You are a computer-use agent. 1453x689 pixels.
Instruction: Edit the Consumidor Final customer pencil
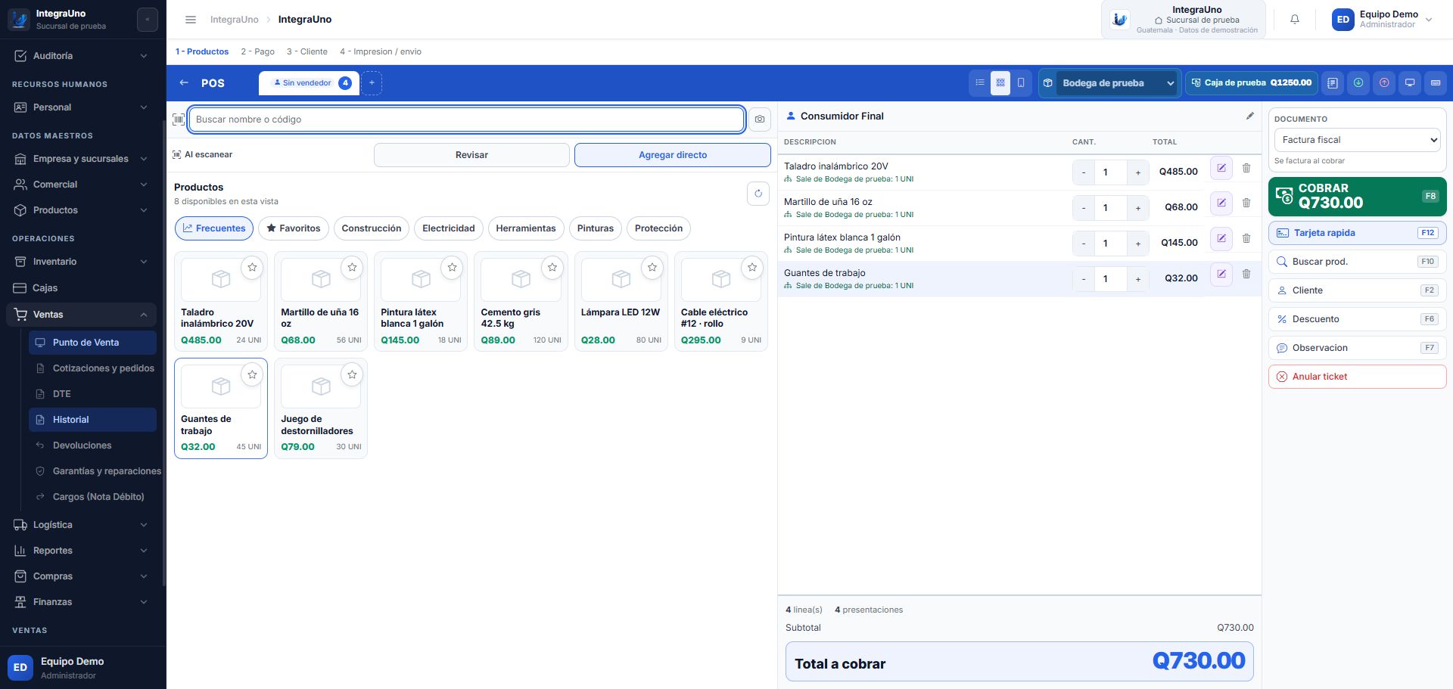[1249, 116]
